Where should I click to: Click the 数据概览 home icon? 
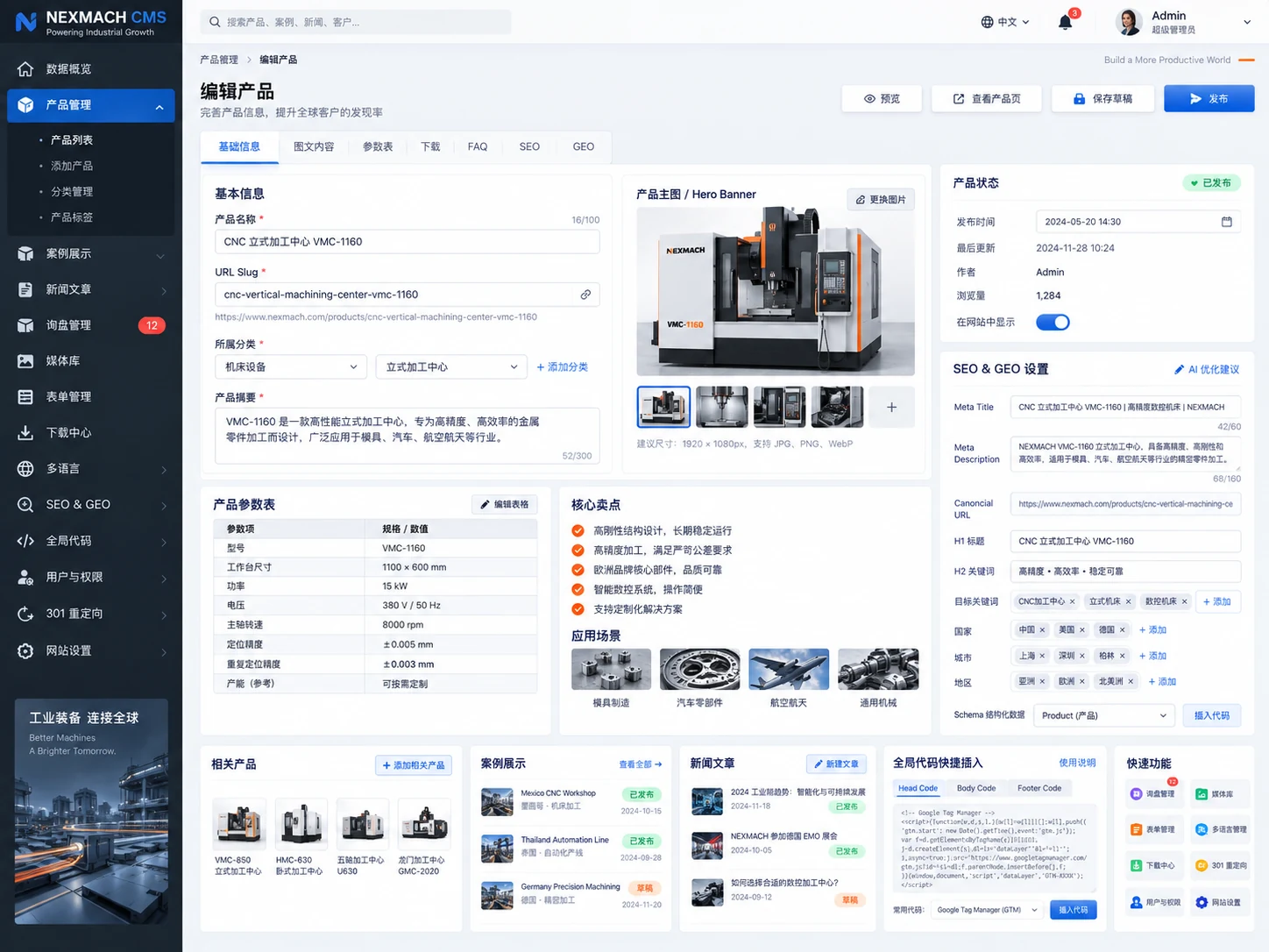[x=25, y=69]
